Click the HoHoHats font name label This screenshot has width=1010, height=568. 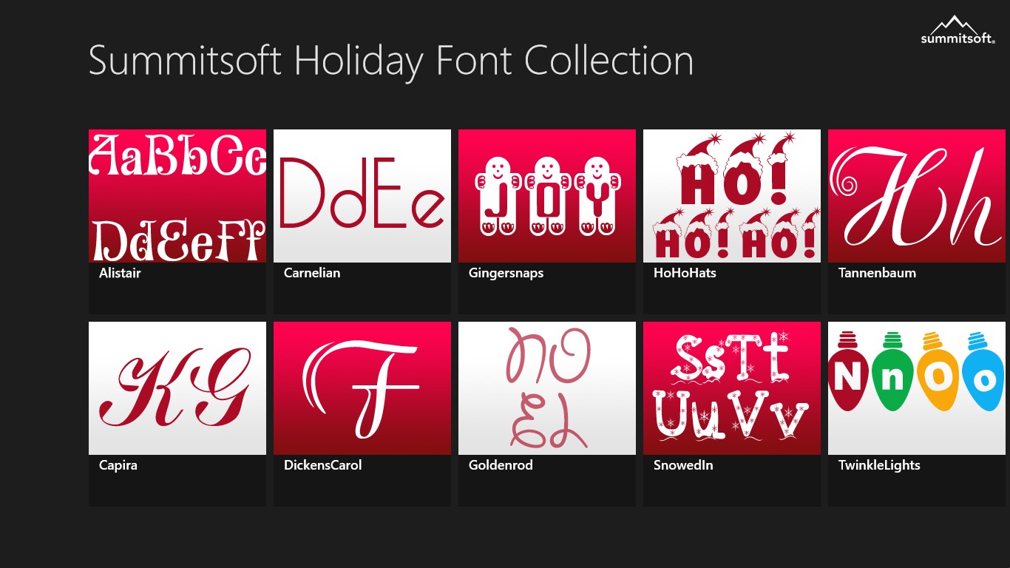(x=685, y=273)
